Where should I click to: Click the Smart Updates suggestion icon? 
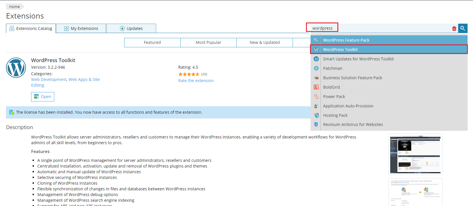316,59
